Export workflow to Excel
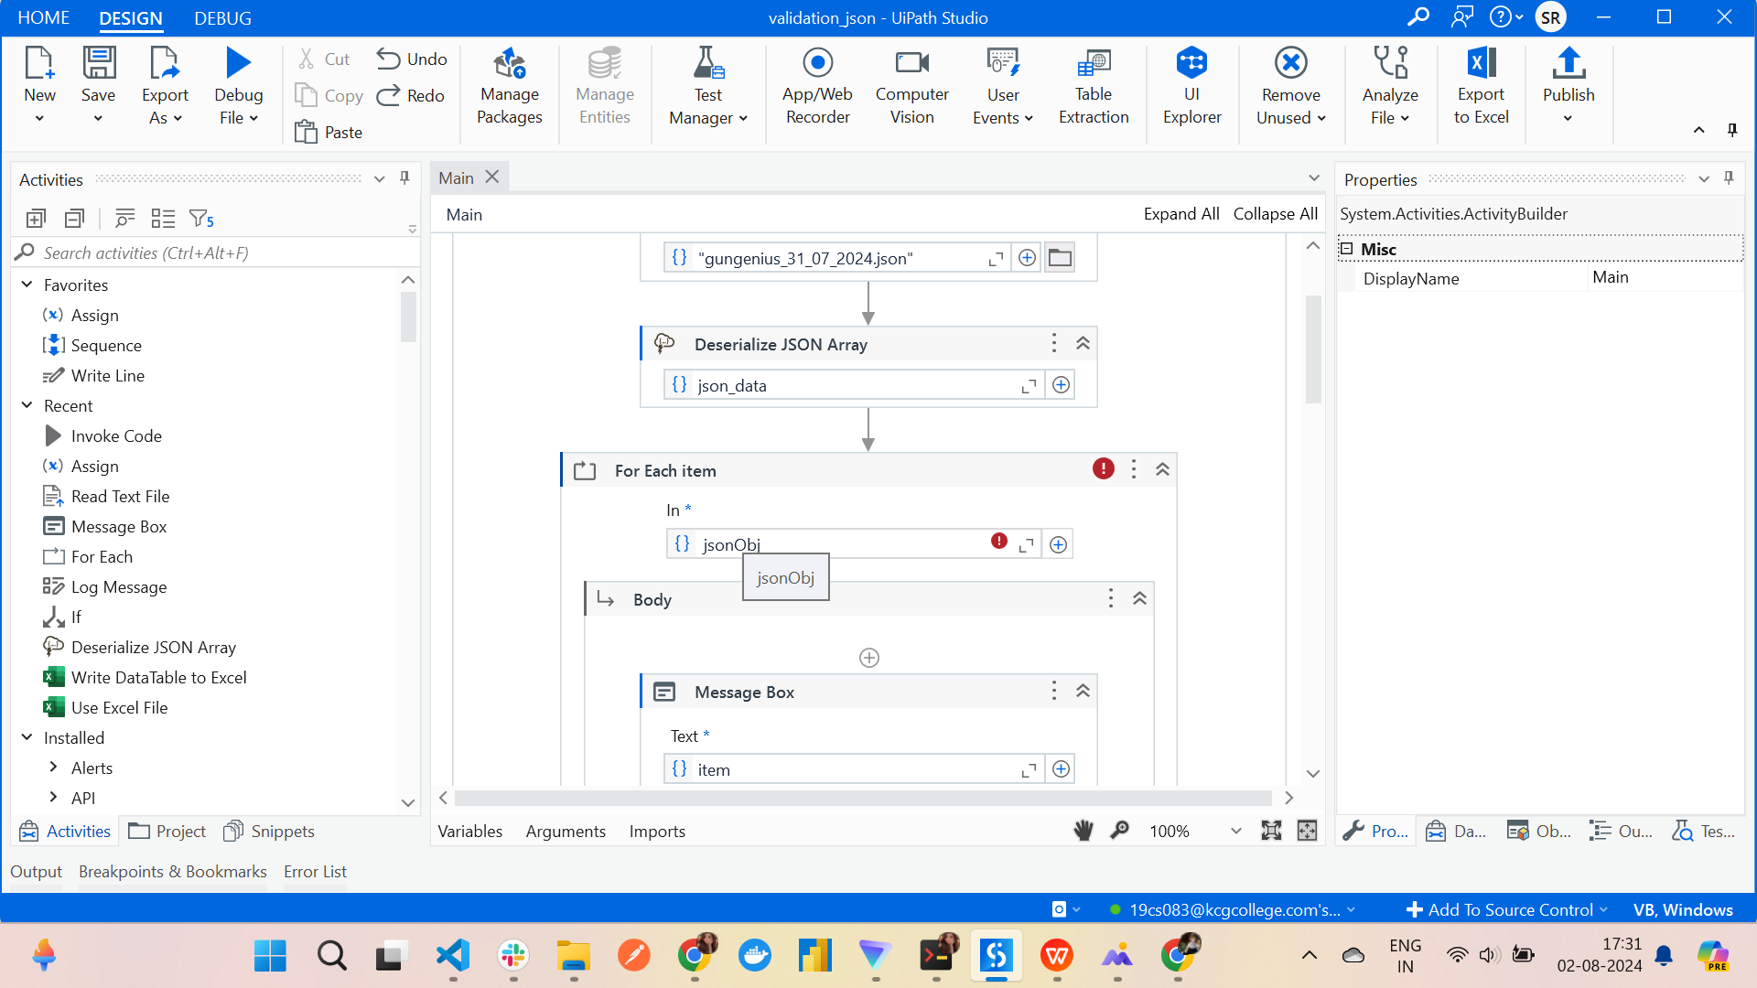The width and height of the screenshot is (1757, 988). (x=1480, y=87)
